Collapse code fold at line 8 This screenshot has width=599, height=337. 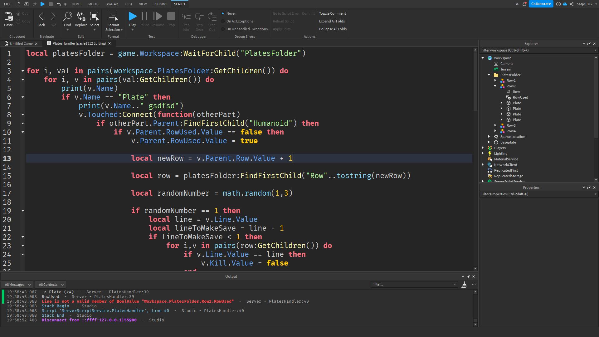coord(22,115)
